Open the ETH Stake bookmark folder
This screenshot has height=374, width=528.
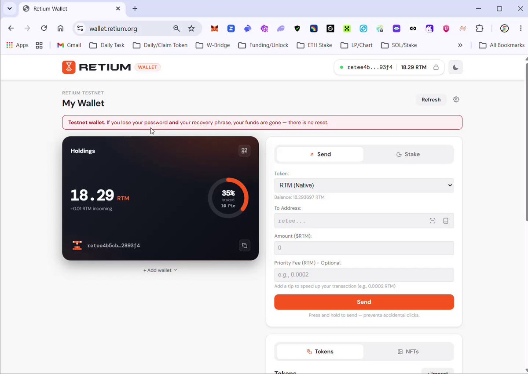tap(314, 45)
